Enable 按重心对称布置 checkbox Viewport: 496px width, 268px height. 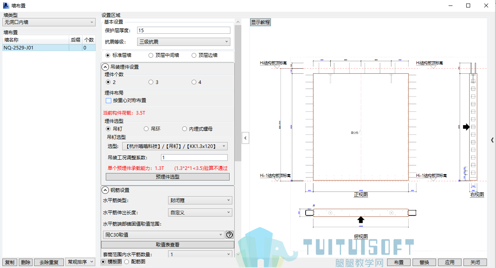click(x=109, y=100)
